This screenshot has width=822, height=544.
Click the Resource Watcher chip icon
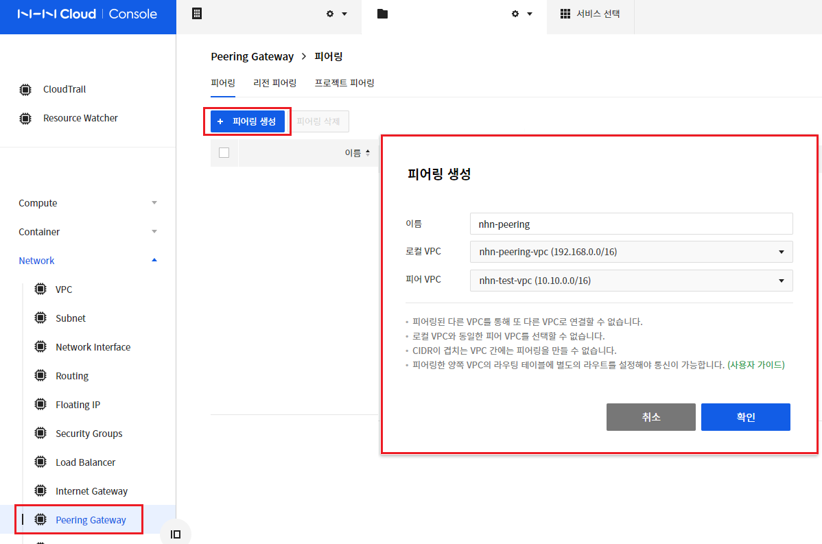pos(25,119)
